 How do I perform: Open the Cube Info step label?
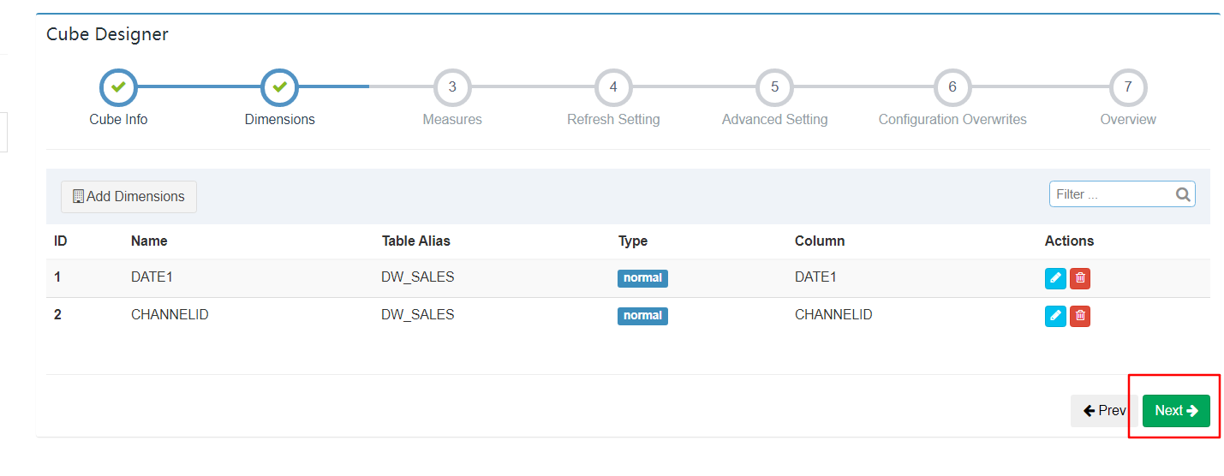pyautogui.click(x=118, y=120)
